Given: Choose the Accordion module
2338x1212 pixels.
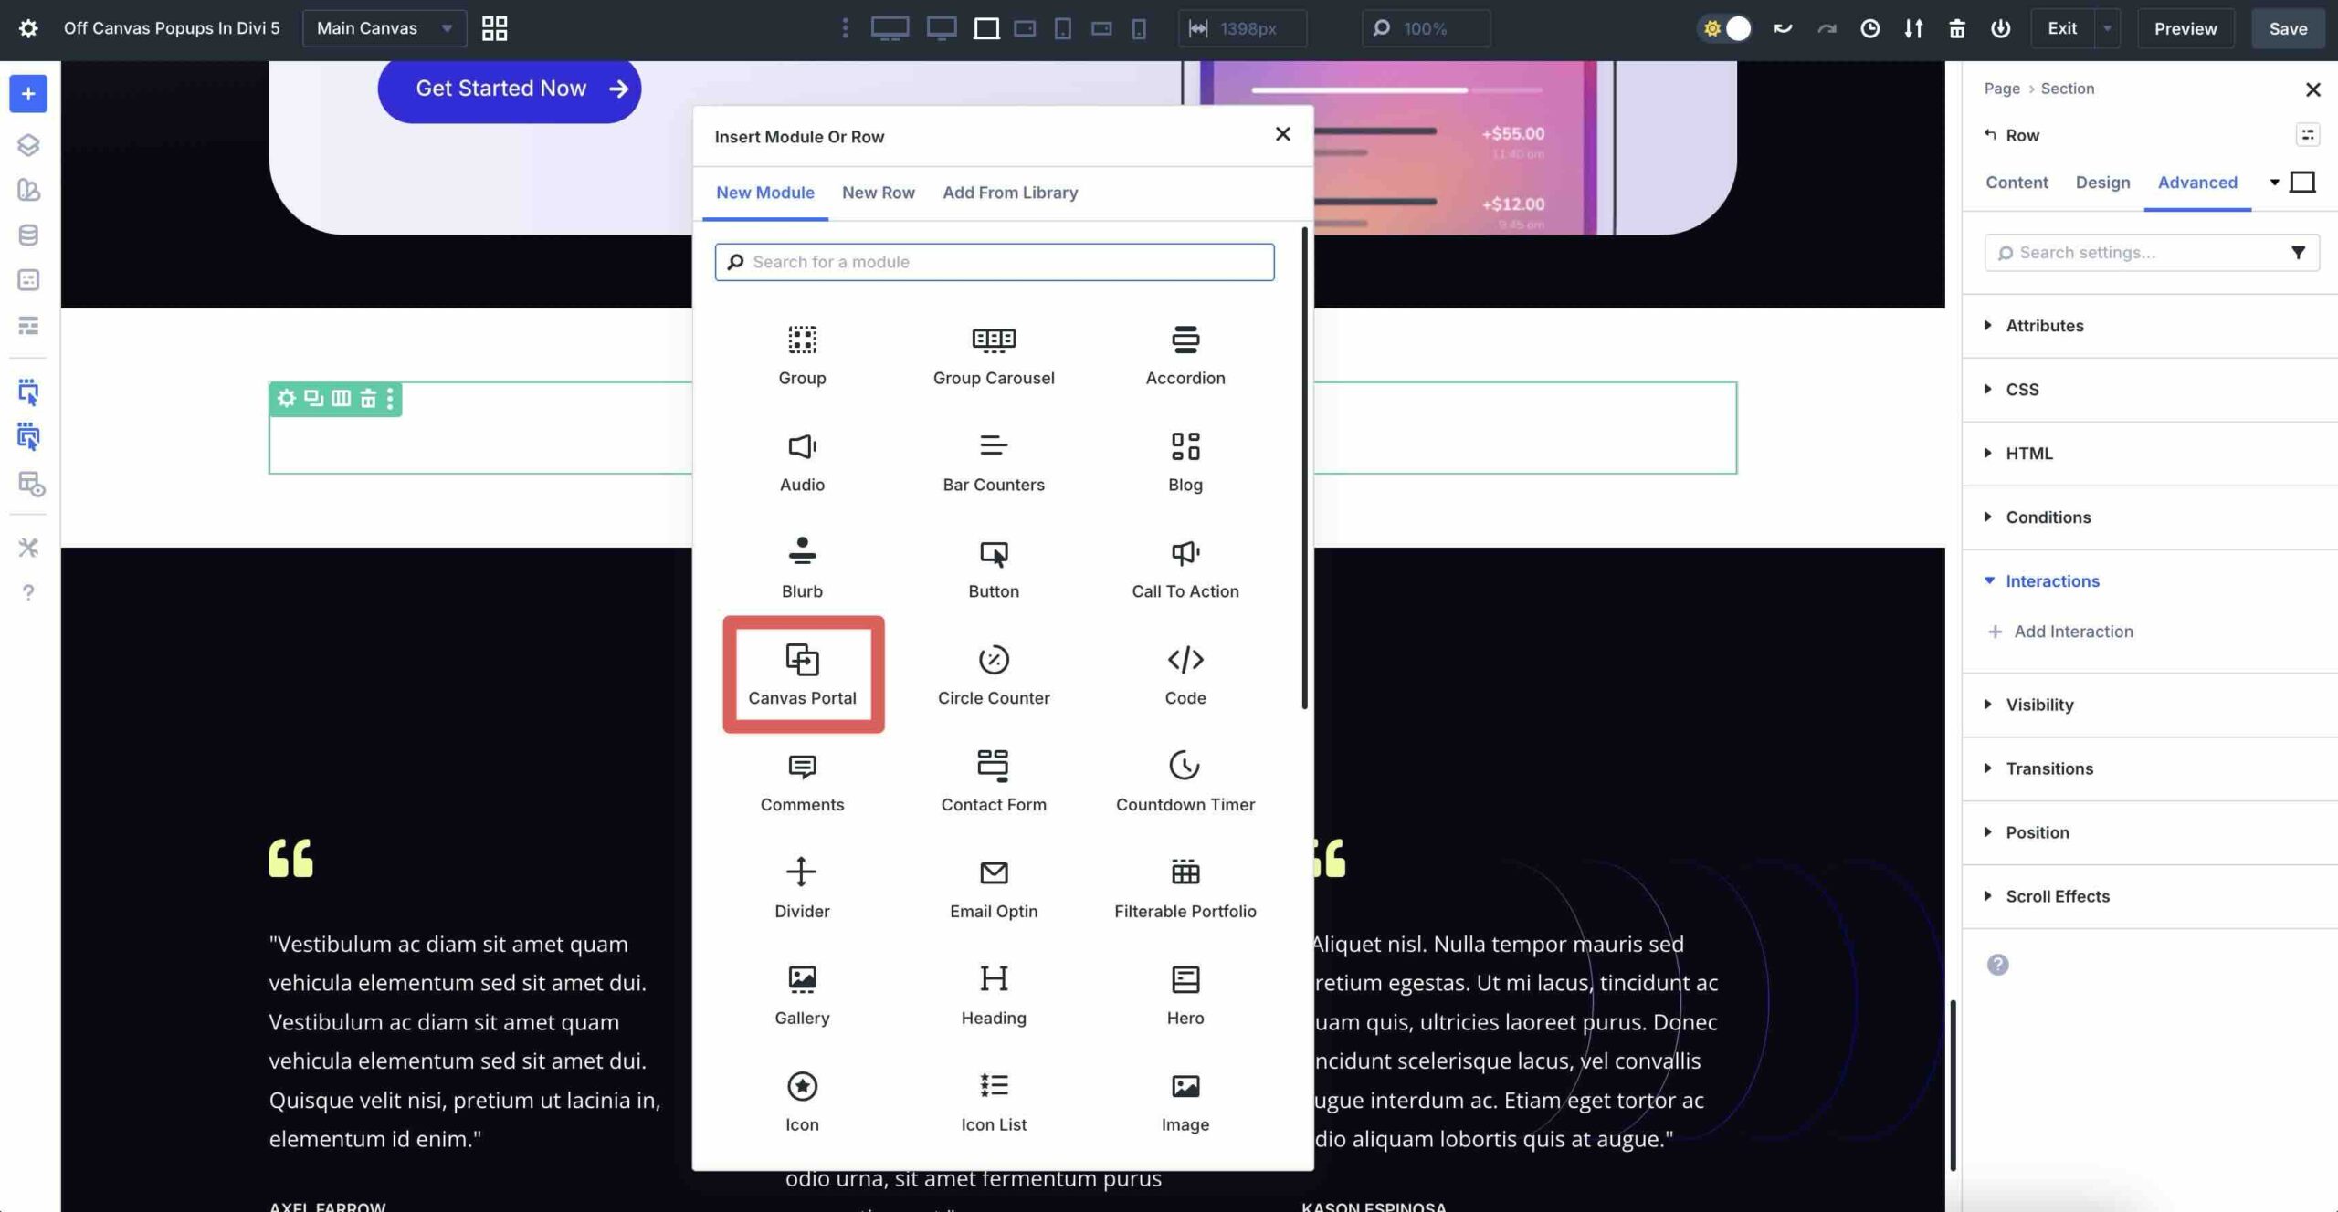Looking at the screenshot, I should pos(1185,354).
